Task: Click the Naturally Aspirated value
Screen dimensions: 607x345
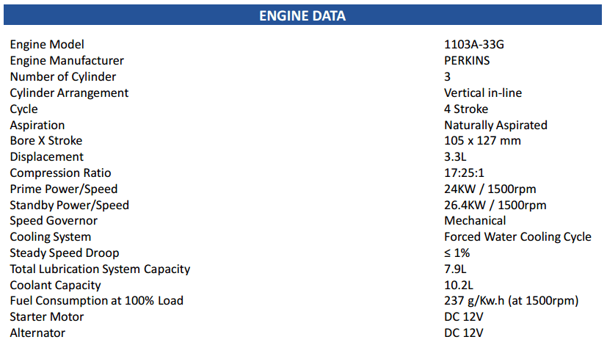Action: (x=495, y=126)
